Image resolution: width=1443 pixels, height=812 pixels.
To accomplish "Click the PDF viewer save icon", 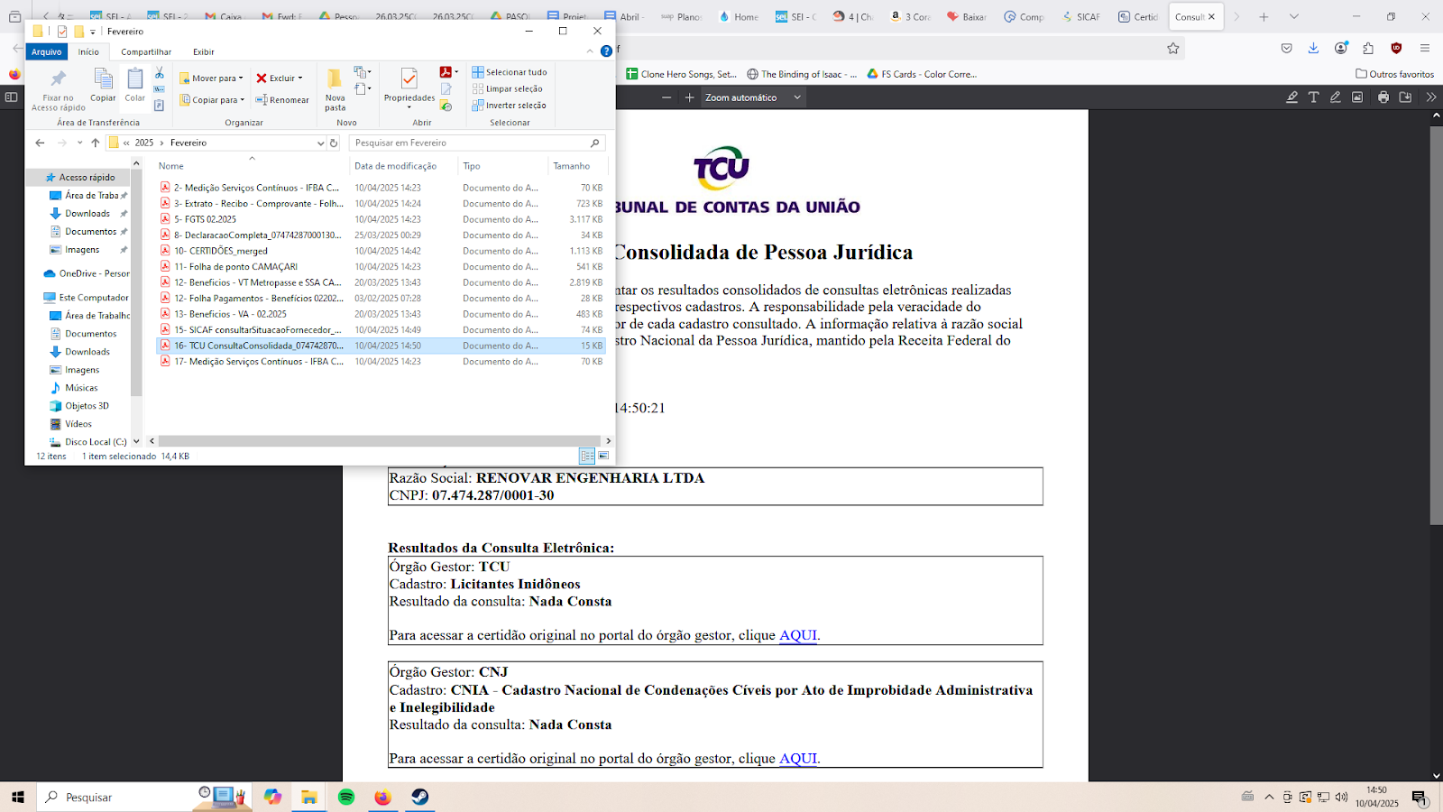I will click(x=1405, y=97).
